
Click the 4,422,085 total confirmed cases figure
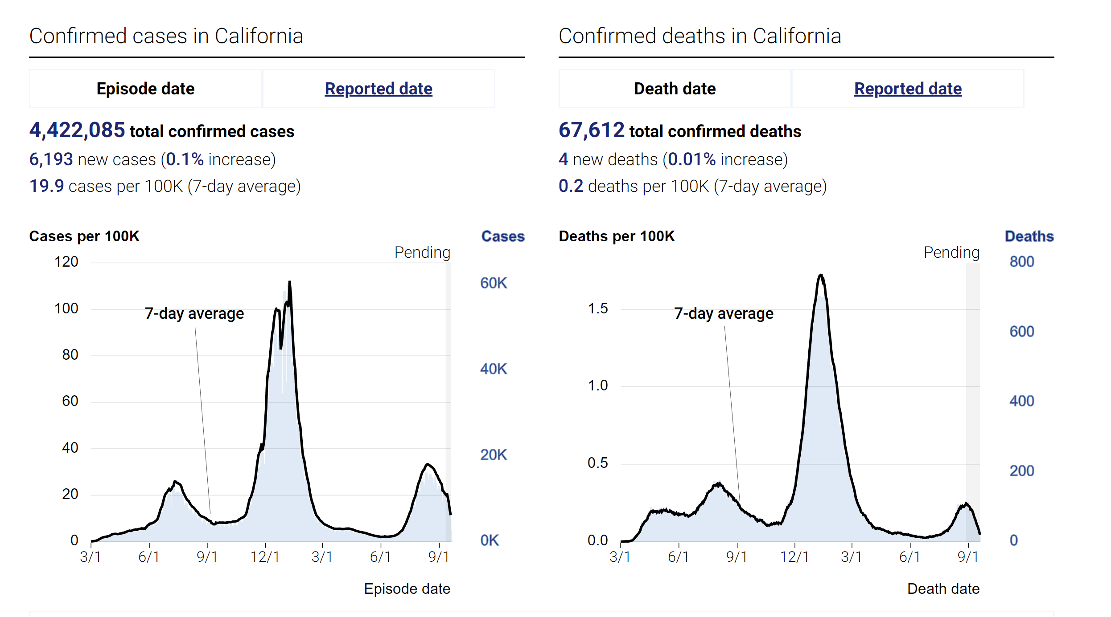161,131
